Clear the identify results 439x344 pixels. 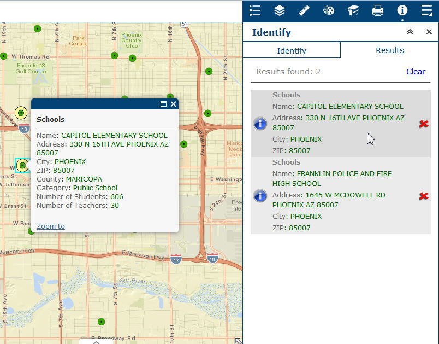click(x=416, y=72)
